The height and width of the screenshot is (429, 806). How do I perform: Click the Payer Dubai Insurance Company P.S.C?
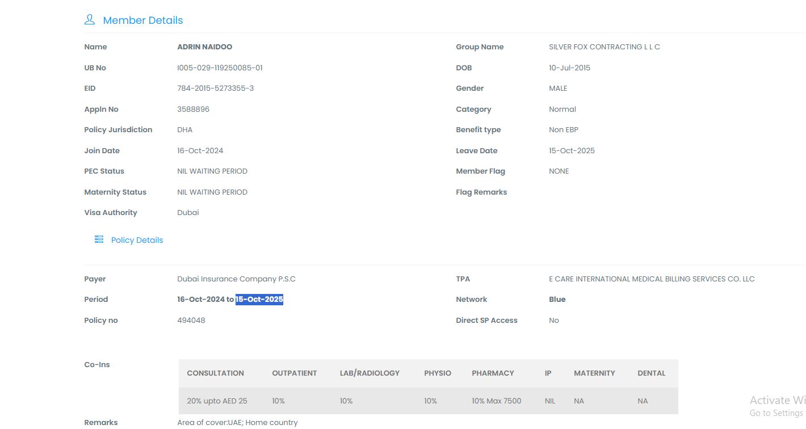[236, 279]
